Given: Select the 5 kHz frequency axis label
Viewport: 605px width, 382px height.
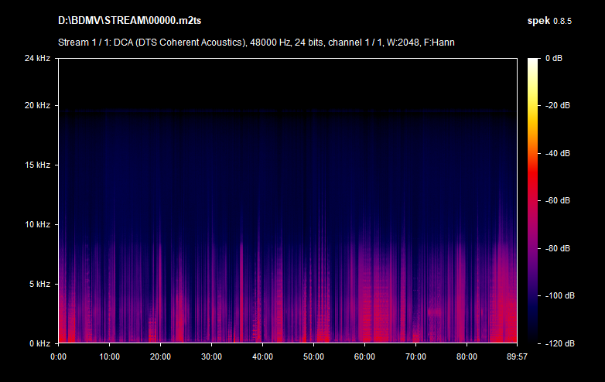Looking at the screenshot, I should pyautogui.click(x=39, y=284).
